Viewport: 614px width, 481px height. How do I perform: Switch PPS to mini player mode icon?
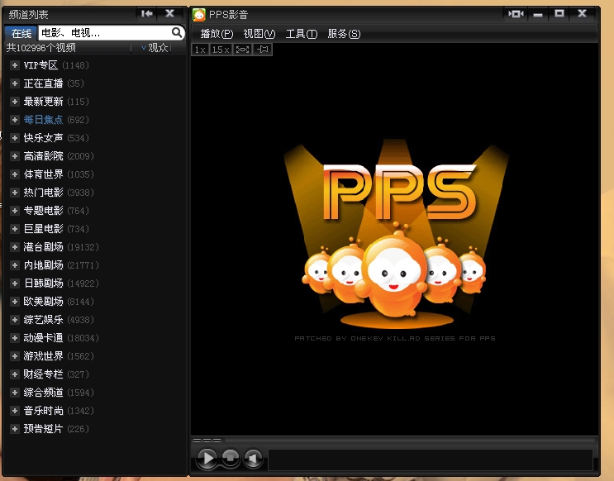click(516, 14)
